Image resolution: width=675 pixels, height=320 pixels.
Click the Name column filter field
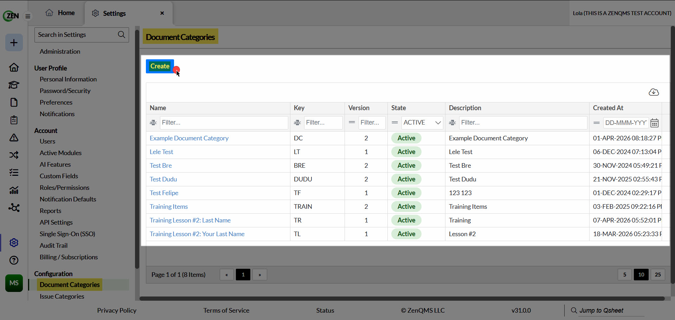point(224,123)
